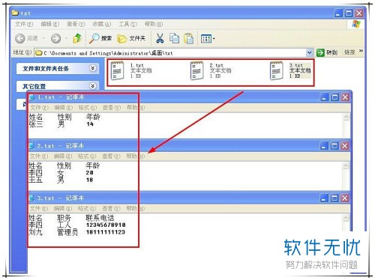This screenshot has height=280, width=375.
Task: Open the back history dropdown arrow
Action: point(43,38)
